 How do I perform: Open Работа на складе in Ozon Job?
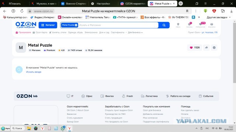pyautogui.click(x=178, y=96)
